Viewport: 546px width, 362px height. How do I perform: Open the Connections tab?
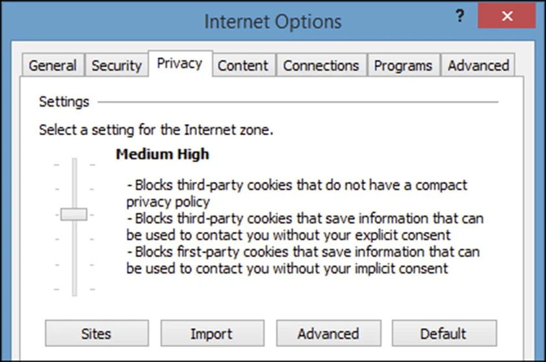coord(321,65)
